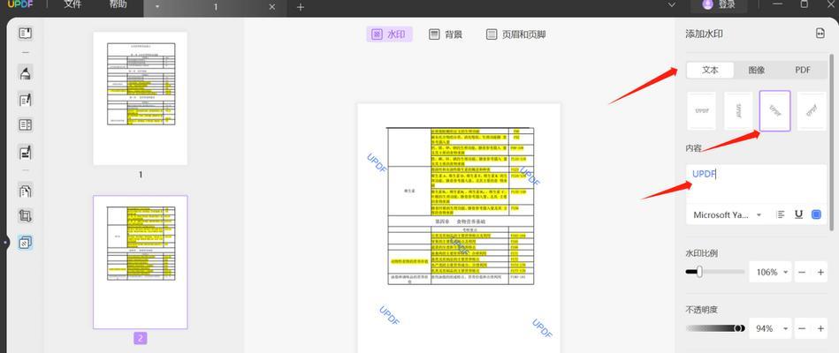Image resolution: width=839 pixels, height=353 pixels.
Task: Click the user avatar login icon
Action: click(708, 4)
